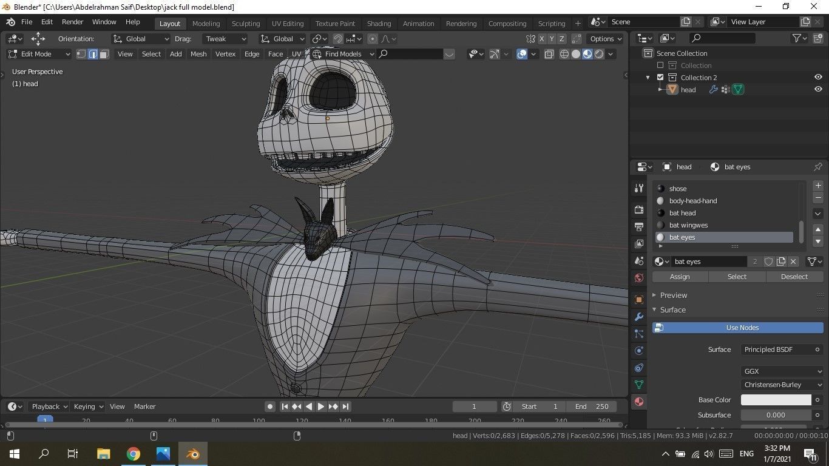The height and width of the screenshot is (466, 829).
Task: Toggle auto merge vertices icon
Action: click(577, 39)
